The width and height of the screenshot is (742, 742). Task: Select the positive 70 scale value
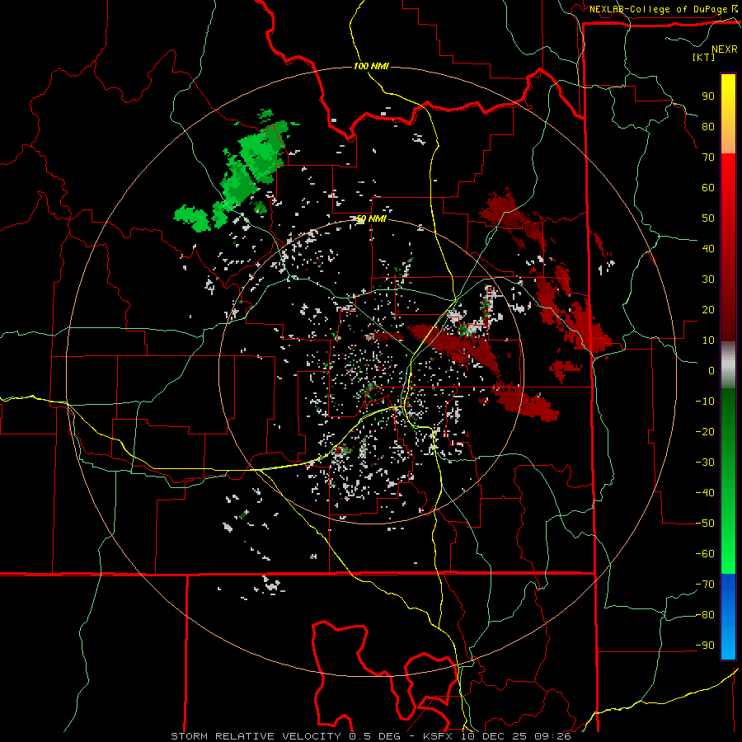click(708, 157)
